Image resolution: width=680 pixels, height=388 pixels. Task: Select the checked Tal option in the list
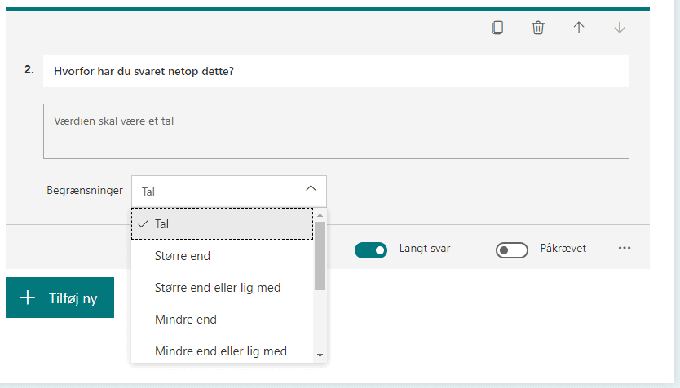tap(222, 224)
